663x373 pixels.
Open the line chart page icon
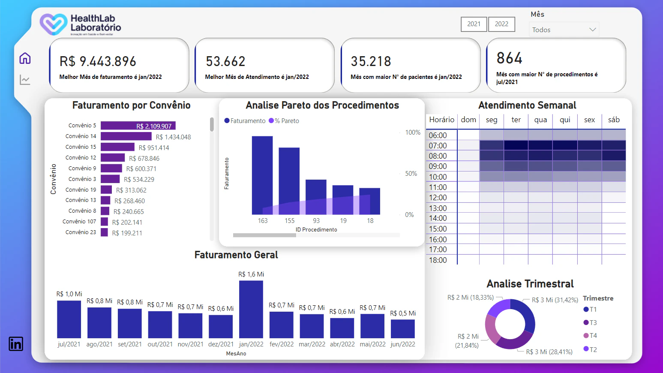[25, 80]
